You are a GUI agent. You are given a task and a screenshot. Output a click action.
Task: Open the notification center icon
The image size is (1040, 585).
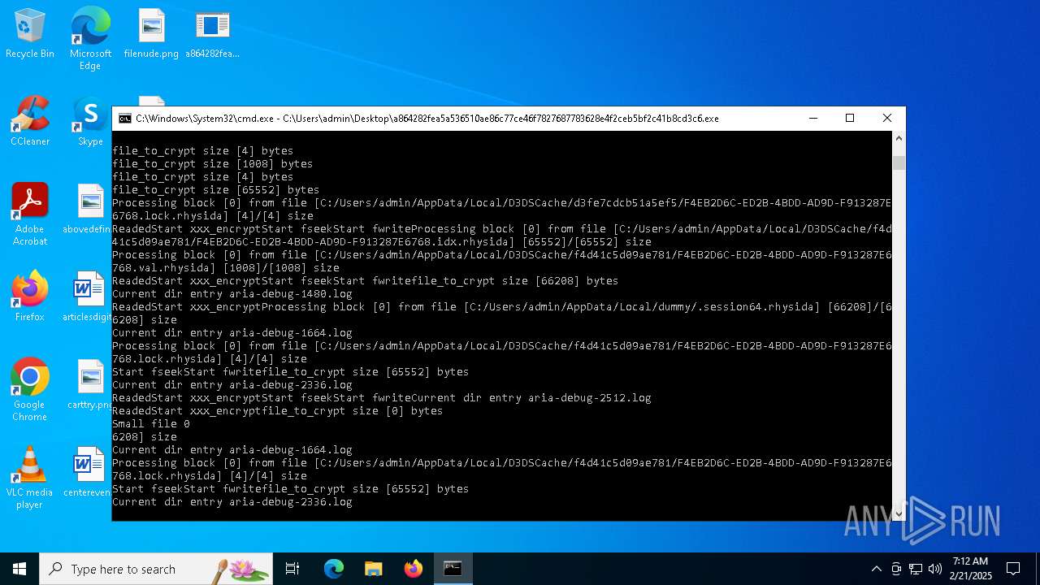click(x=1013, y=569)
